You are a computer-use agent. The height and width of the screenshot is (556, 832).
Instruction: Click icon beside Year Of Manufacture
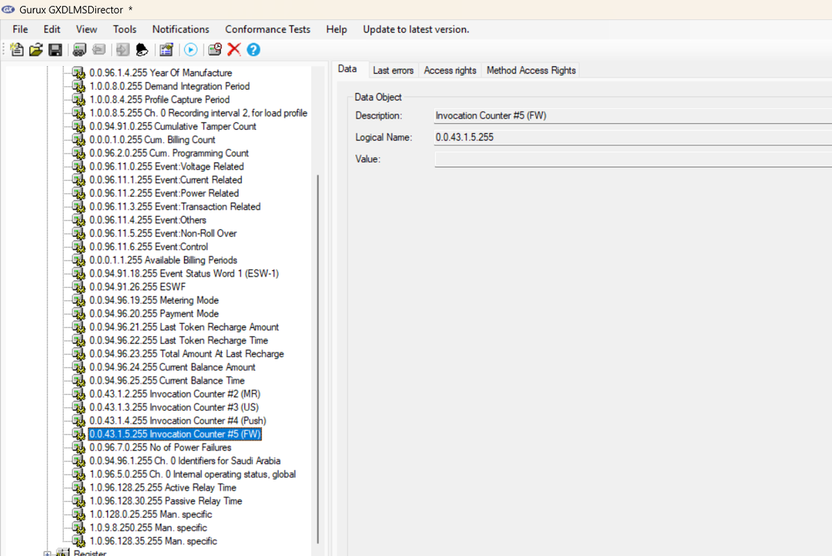(79, 73)
